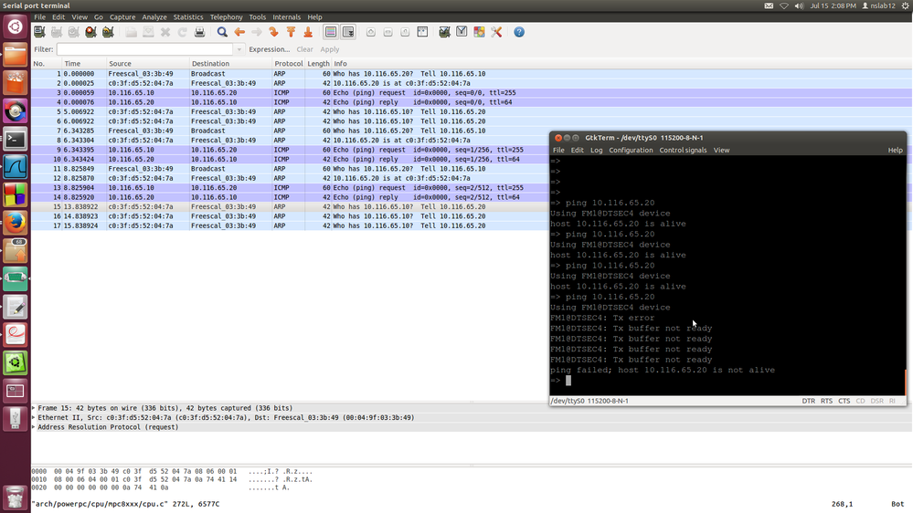Select packet 1 ARP broadcast row

coord(472,74)
